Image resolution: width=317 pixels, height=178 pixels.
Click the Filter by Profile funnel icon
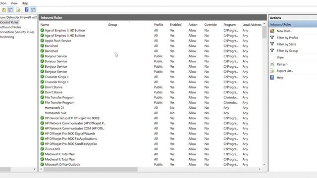[x=272, y=38]
